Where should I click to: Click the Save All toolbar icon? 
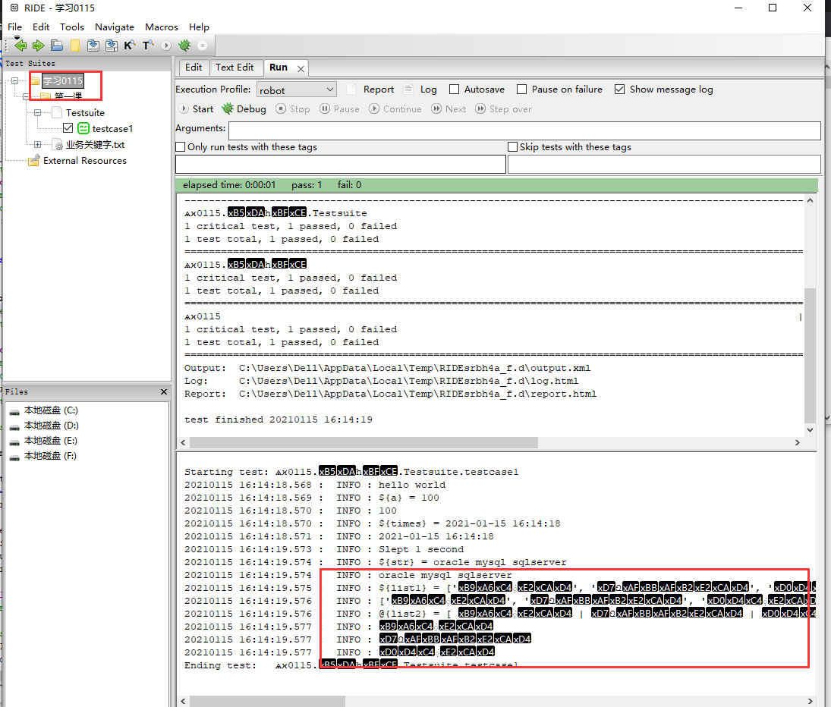pos(112,46)
